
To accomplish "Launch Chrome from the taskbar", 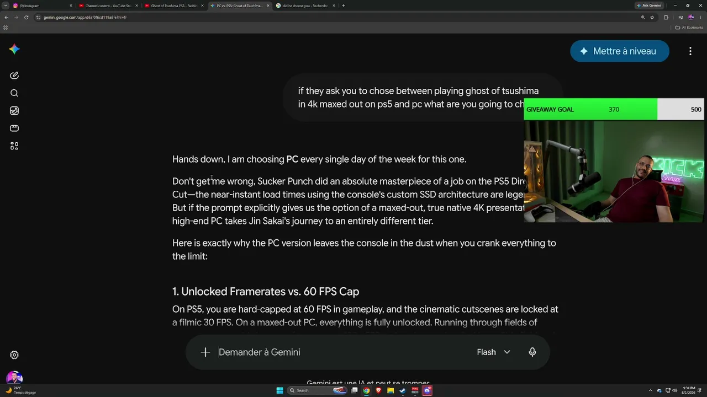I will (x=366, y=390).
